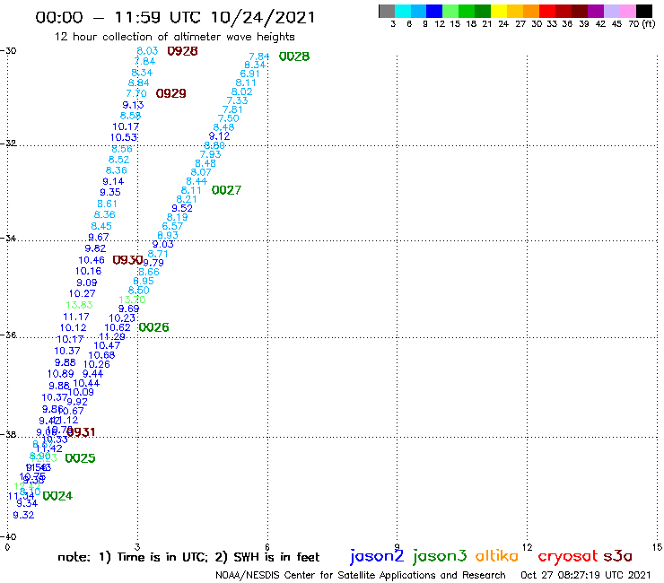Screen dimensions: 664x583
Task: Click the 9.13 wave height value
Action: coord(133,106)
